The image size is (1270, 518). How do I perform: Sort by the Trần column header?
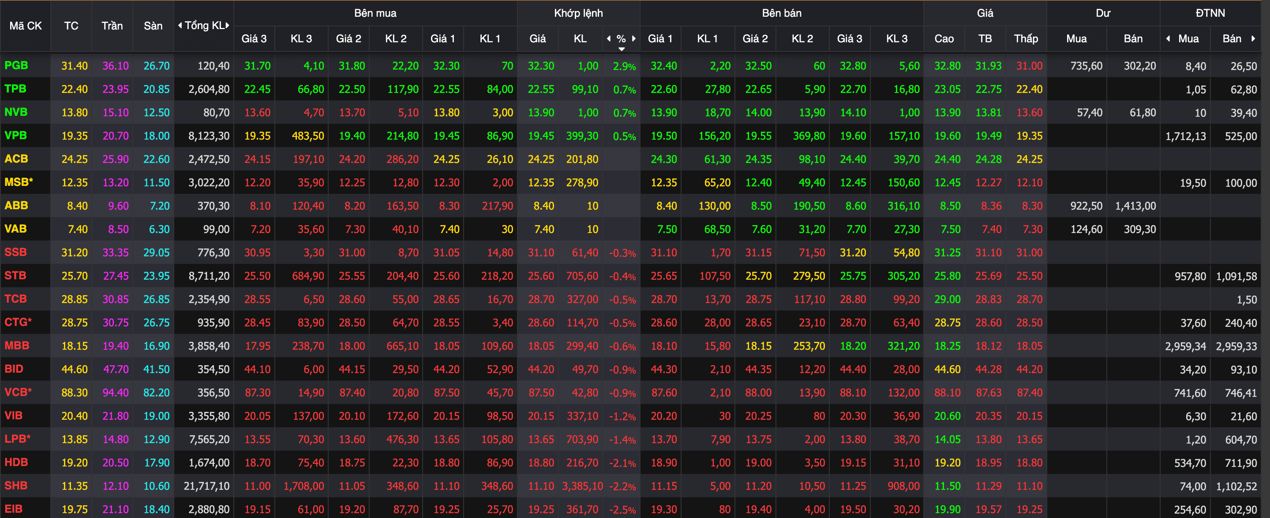tap(112, 26)
